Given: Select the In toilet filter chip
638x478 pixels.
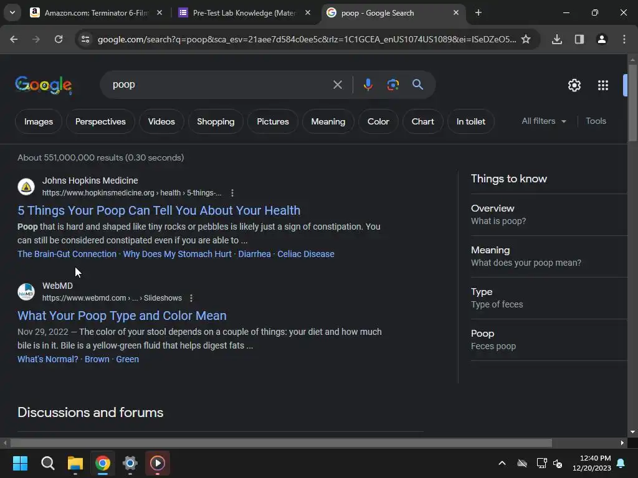Looking at the screenshot, I should pyautogui.click(x=471, y=121).
